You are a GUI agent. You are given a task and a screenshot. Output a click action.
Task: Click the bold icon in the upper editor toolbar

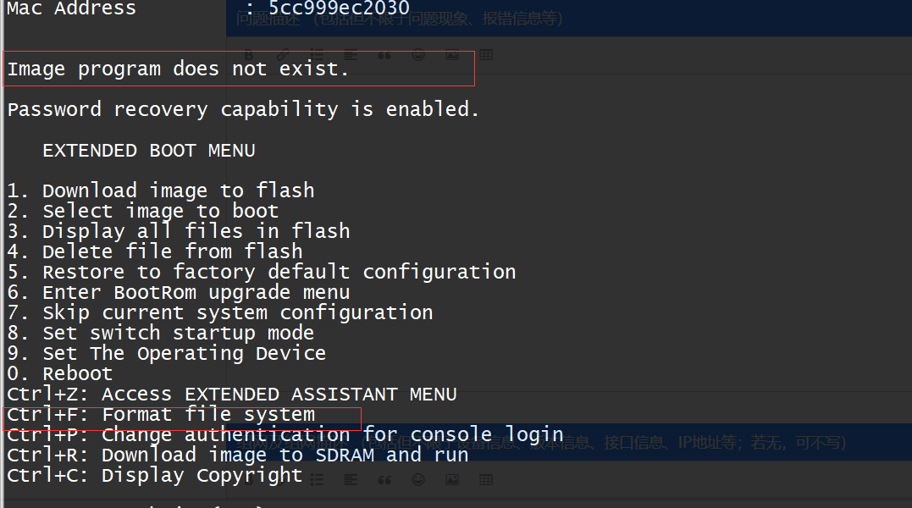coord(249,56)
